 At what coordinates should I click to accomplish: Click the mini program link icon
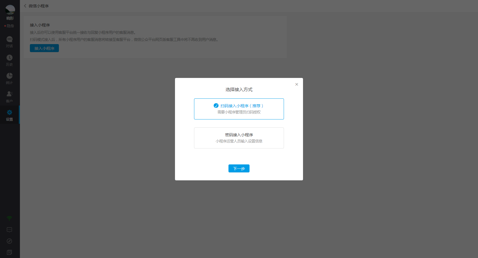9,241
